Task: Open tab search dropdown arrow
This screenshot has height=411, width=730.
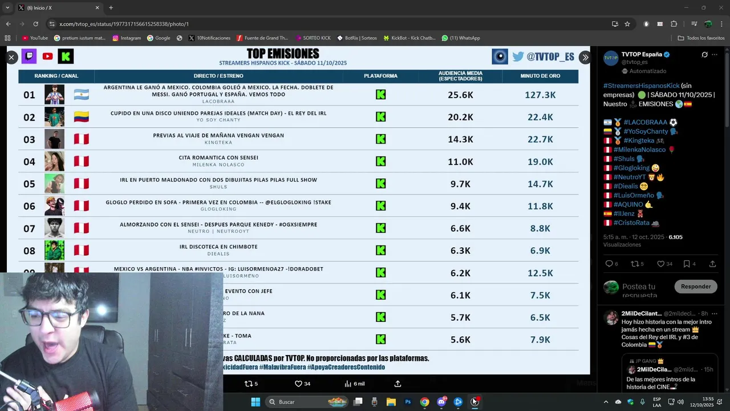Action: tap(7, 7)
